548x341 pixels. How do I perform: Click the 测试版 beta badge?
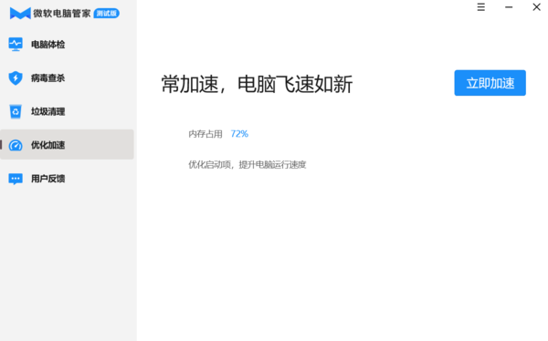tap(107, 14)
